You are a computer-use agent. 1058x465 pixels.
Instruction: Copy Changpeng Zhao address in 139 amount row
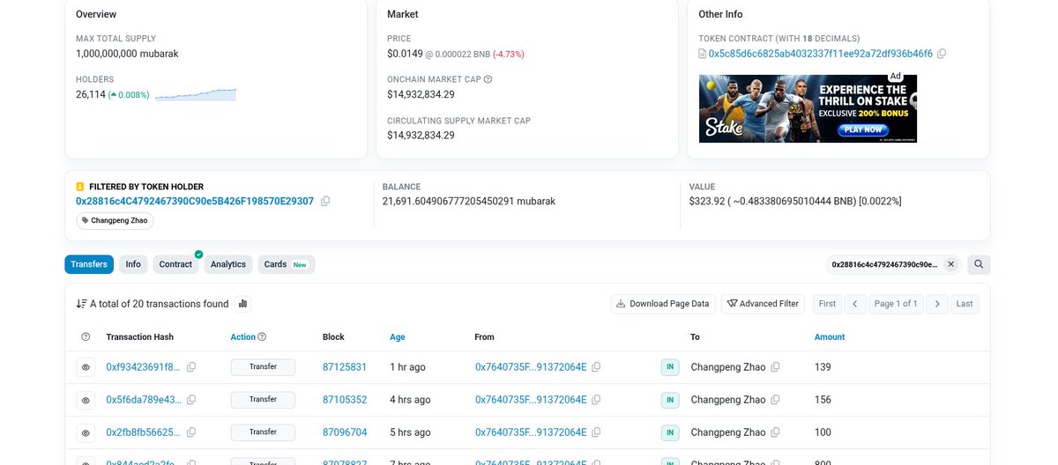pos(775,367)
